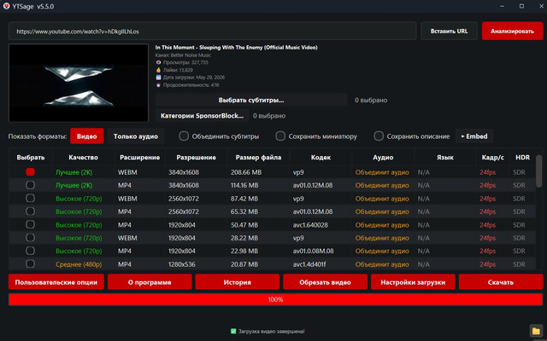Screen dimensions: 547x341
Task: Click the Аудио column header
Action: click(383, 157)
